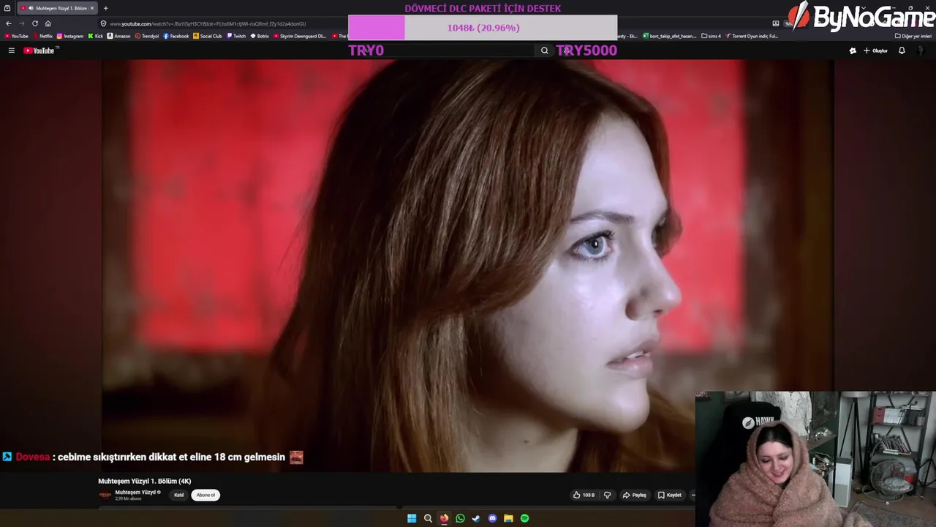Open the borc_takip_afet_hasan bookmark
The height and width of the screenshot is (527, 936).
coord(670,36)
